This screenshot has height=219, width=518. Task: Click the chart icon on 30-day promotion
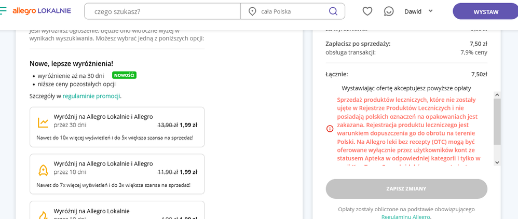[43, 122]
